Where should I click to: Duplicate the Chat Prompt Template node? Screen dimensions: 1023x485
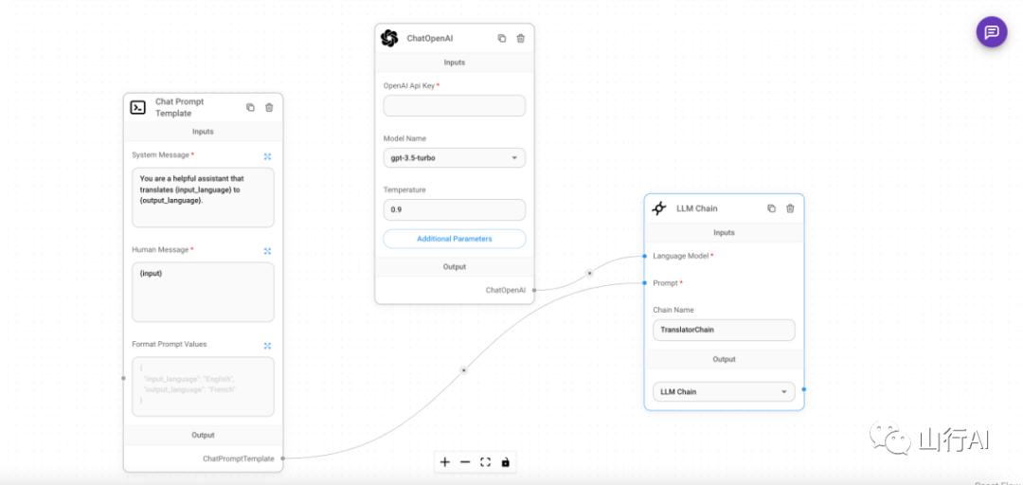(250, 108)
